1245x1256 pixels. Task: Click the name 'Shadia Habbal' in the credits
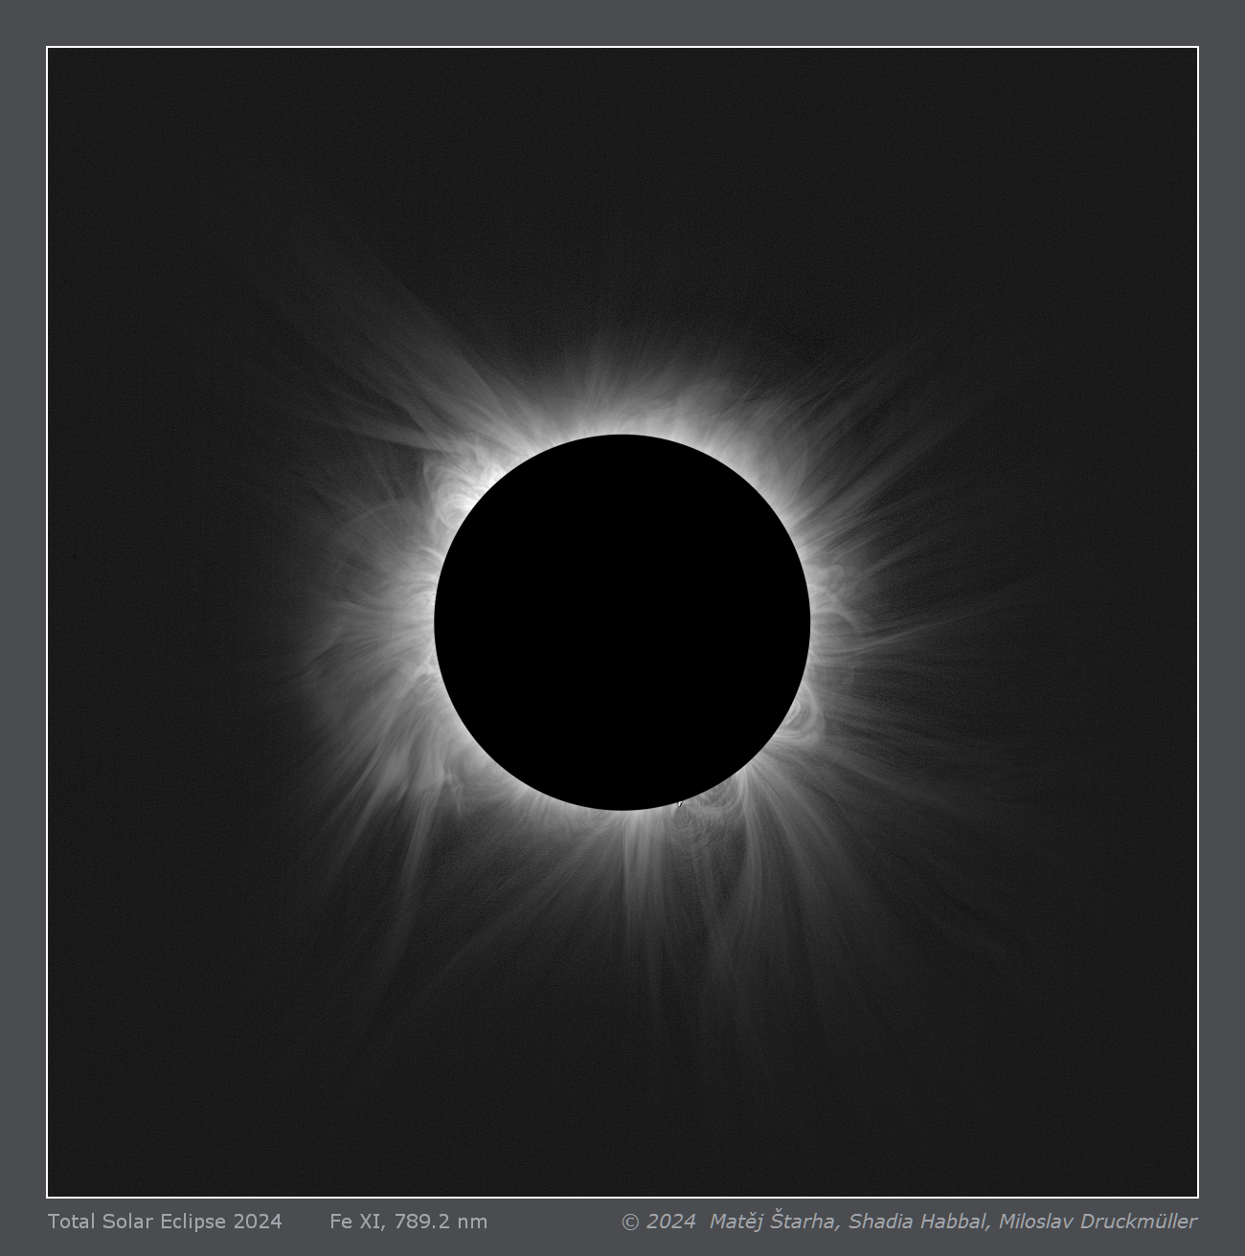coord(918,1222)
